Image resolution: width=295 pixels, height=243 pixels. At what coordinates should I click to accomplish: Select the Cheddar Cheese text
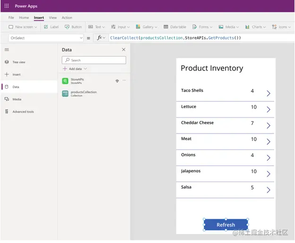pos(197,123)
